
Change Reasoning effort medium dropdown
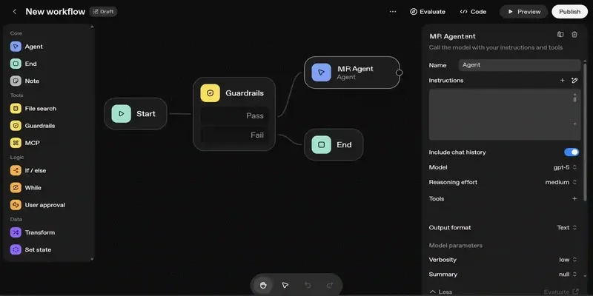click(561, 182)
